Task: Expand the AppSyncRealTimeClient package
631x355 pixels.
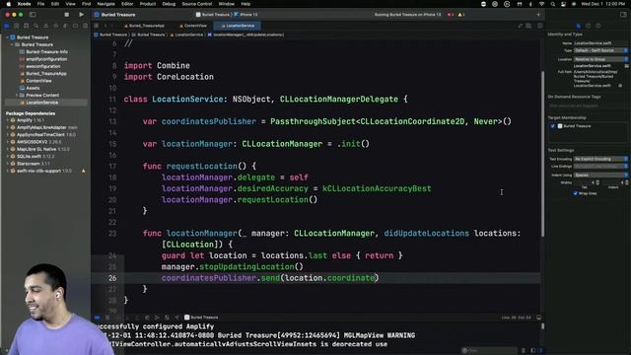Action: coord(7,134)
